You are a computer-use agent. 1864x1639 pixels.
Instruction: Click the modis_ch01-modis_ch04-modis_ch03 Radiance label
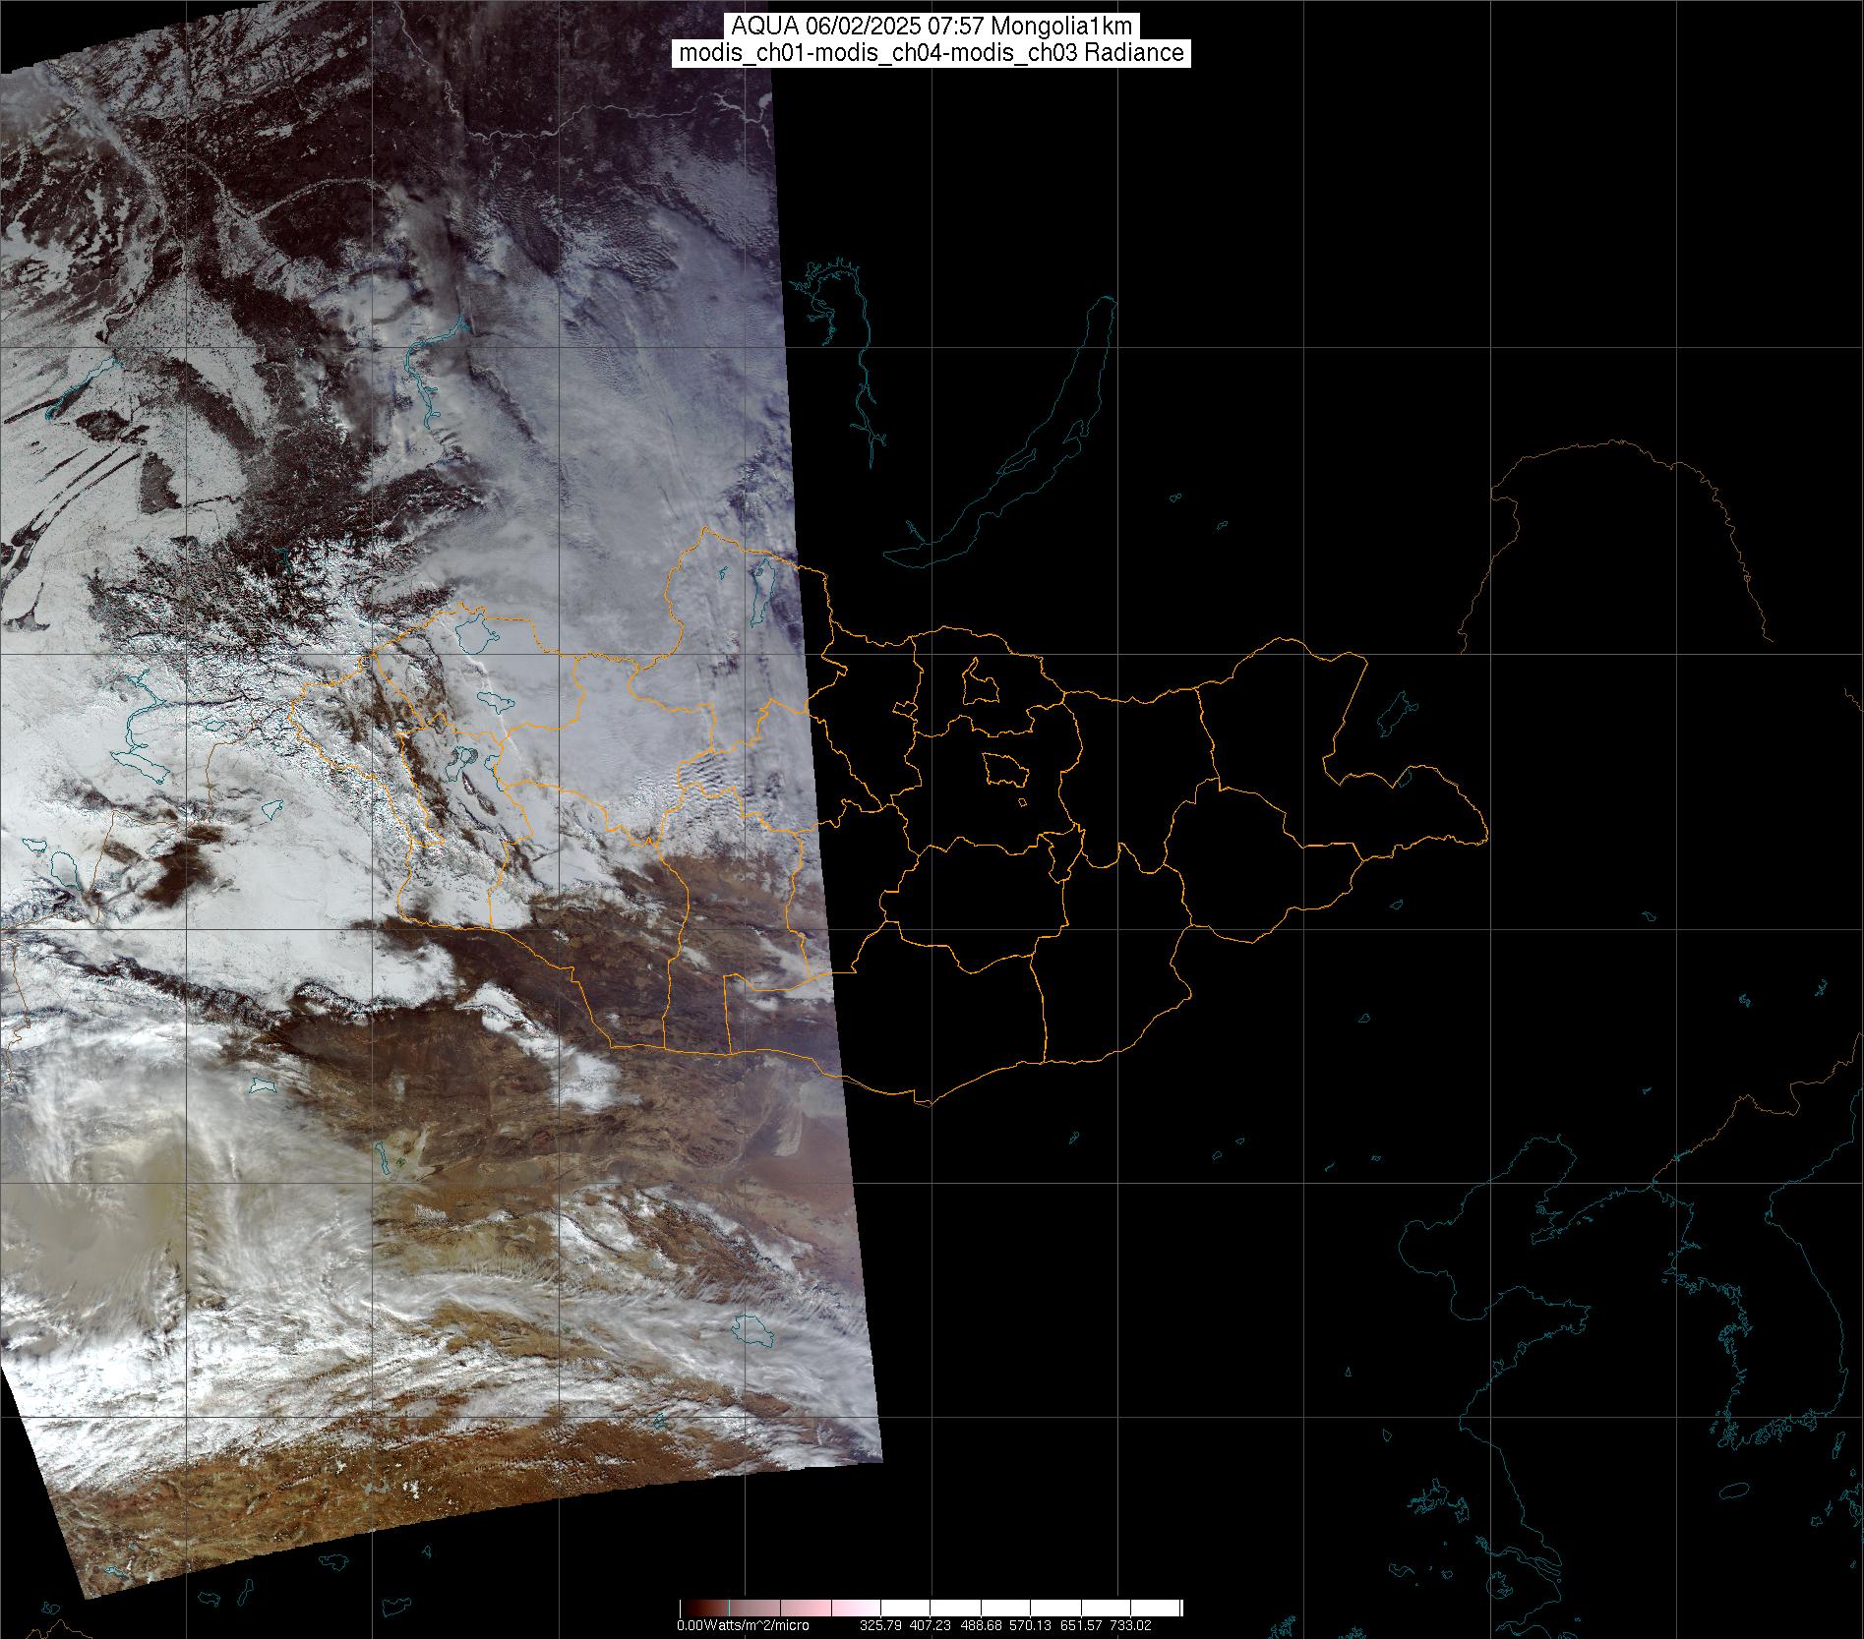click(x=931, y=53)
